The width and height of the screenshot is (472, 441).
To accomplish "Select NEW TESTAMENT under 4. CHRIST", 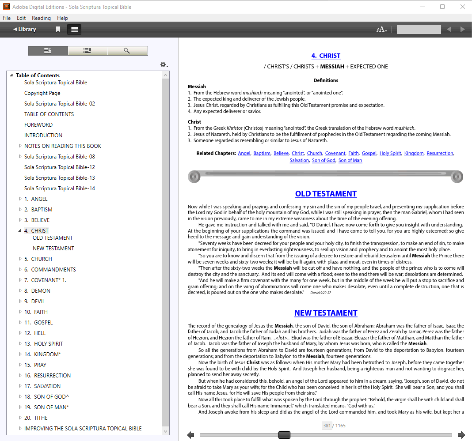I will 53,248.
